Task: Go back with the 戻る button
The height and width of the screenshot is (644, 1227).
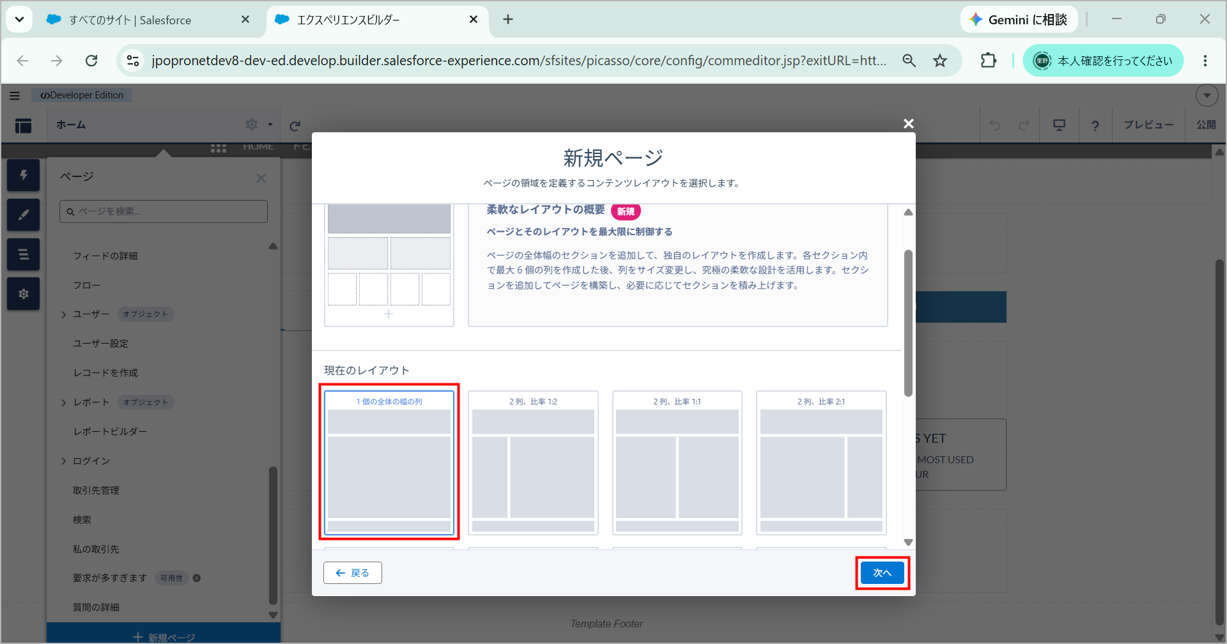Action: pos(353,573)
